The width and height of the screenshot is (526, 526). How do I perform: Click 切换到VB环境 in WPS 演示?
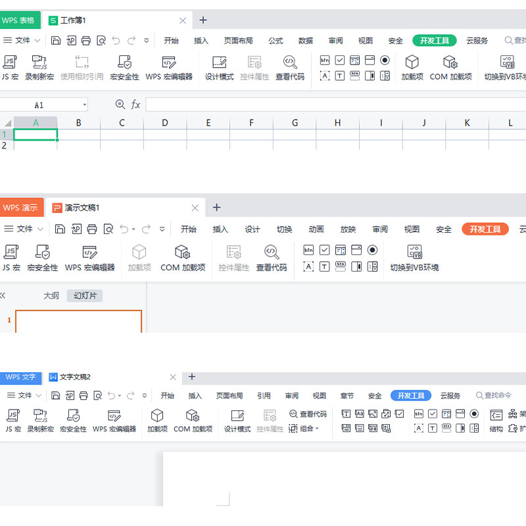coord(414,258)
